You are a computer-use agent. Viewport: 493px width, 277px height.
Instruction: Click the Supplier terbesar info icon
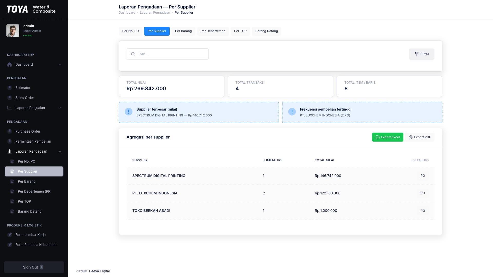[129, 112]
